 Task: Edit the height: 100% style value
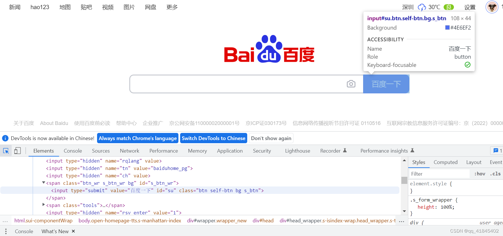click(446, 207)
